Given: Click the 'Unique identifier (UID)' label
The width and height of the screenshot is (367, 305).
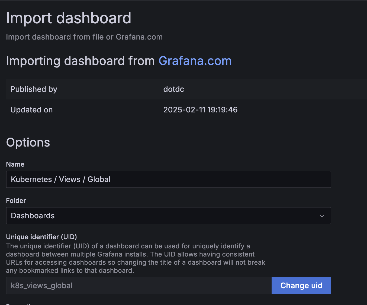Looking at the screenshot, I should (x=41, y=237).
